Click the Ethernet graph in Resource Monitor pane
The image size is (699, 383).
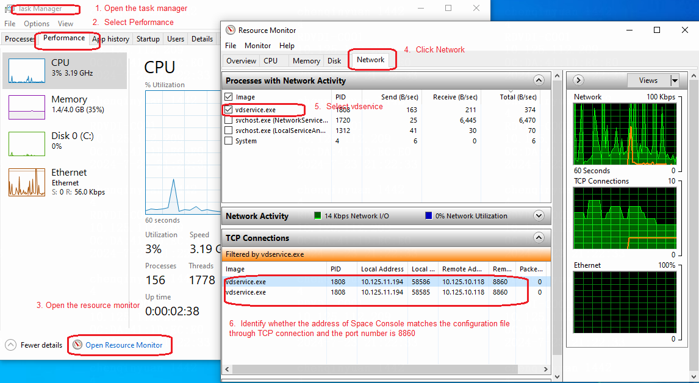[625, 302]
